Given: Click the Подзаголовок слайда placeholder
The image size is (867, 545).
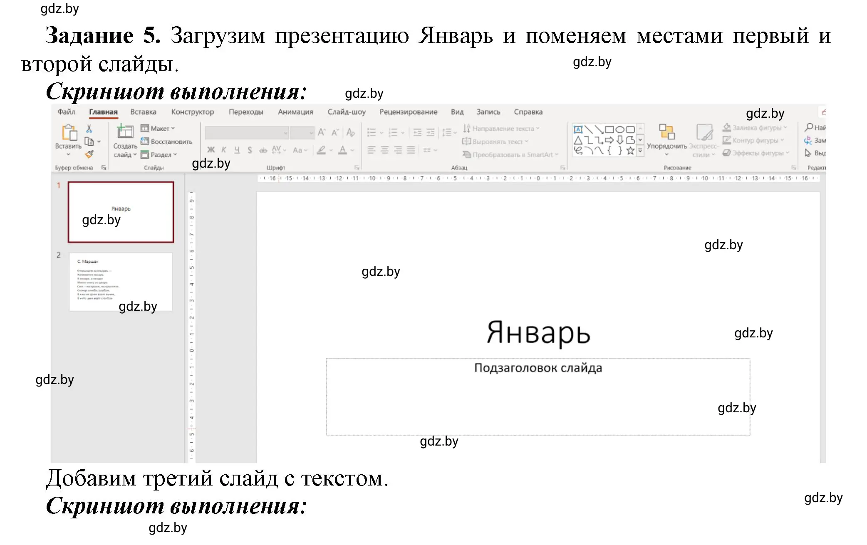Looking at the screenshot, I should click(538, 397).
